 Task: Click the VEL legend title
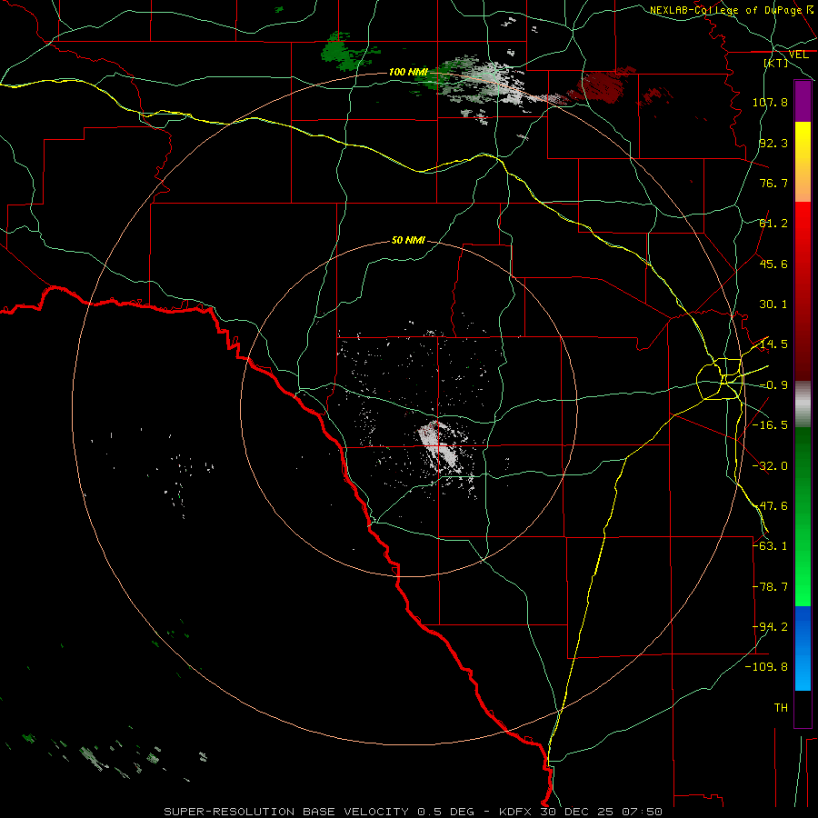[x=798, y=55]
